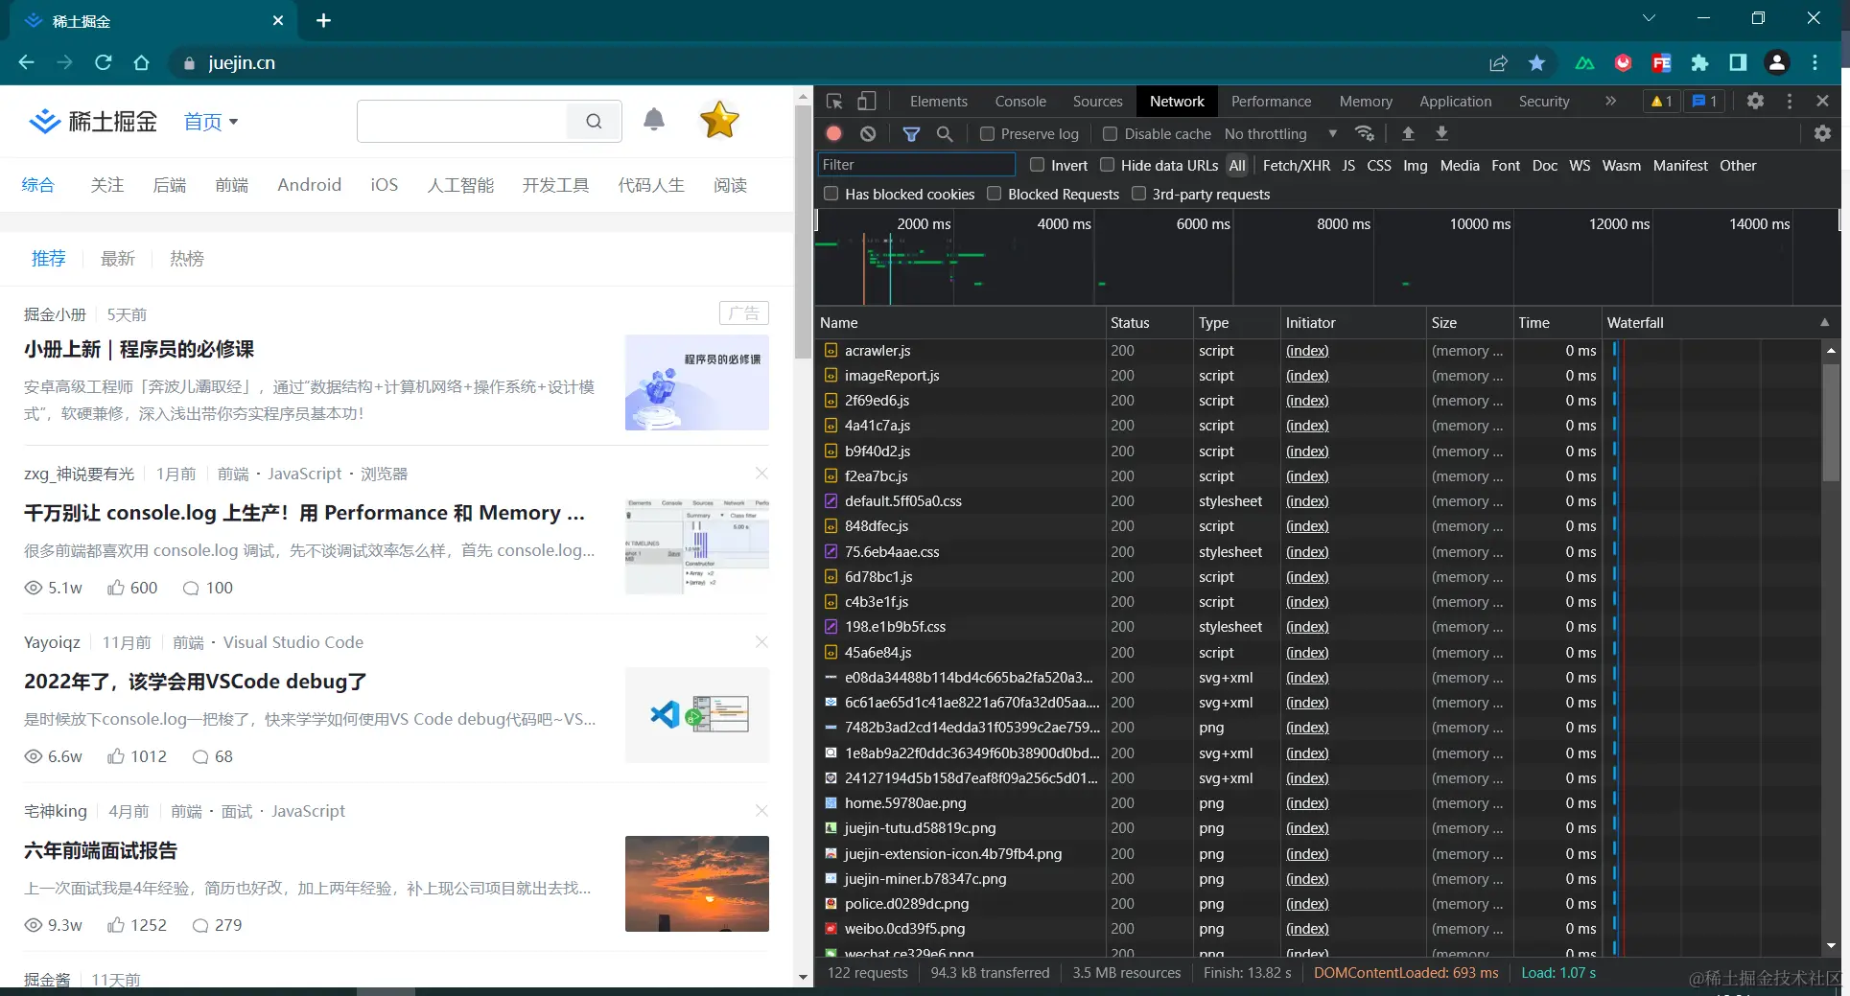
Task: Open the No throttling dropdown
Action: point(1280,134)
